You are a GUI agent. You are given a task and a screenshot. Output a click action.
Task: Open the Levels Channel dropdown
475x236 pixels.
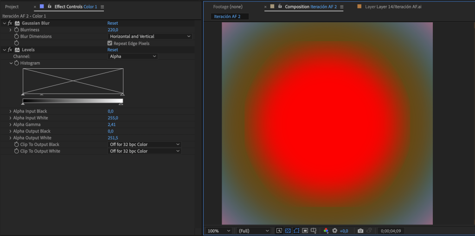pos(133,56)
